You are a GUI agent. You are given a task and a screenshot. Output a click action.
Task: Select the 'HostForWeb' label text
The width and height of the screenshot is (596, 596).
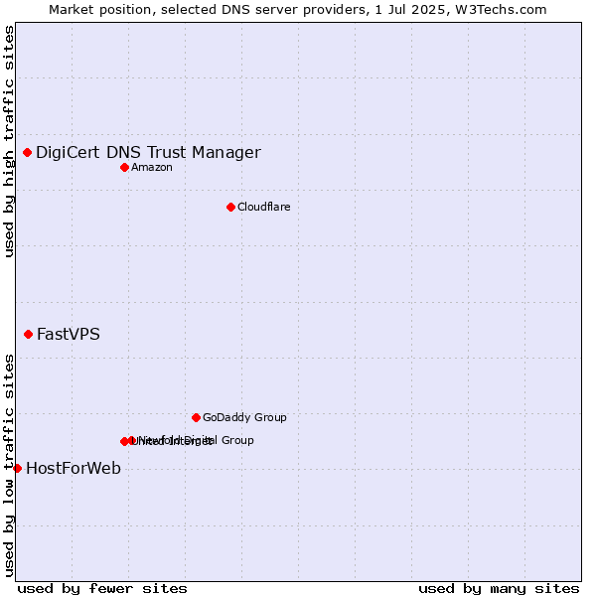(x=74, y=468)
